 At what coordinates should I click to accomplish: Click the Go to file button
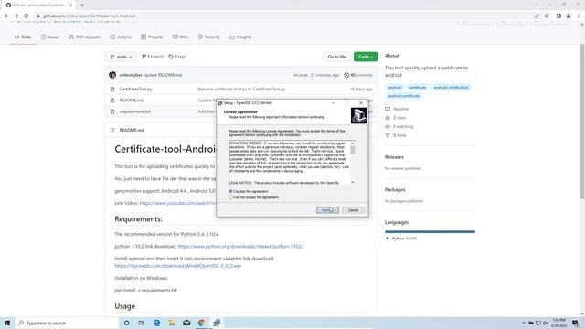336,57
